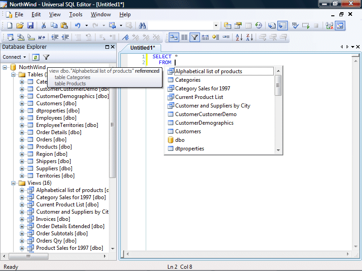The width and height of the screenshot is (362, 271).
Task: Select Categories from the autocomplete list
Action: click(x=187, y=80)
